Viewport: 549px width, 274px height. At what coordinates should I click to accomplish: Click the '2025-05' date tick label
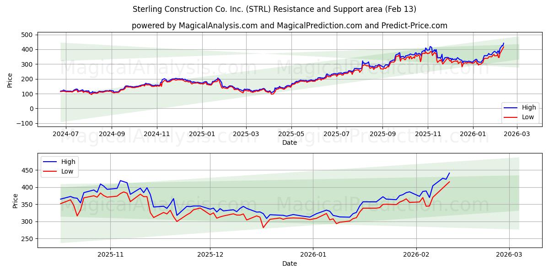[x=291, y=134]
